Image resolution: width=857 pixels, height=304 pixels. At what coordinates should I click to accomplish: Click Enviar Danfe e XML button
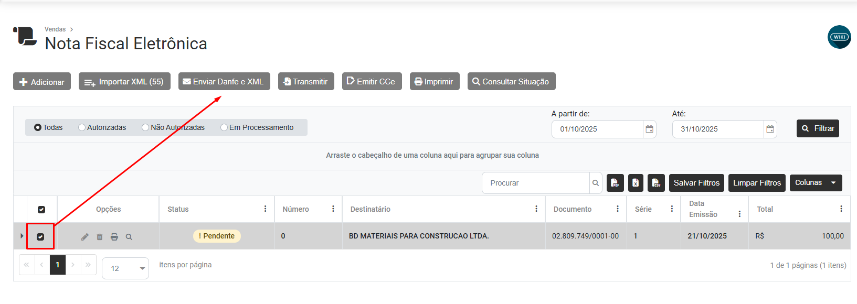(x=224, y=81)
